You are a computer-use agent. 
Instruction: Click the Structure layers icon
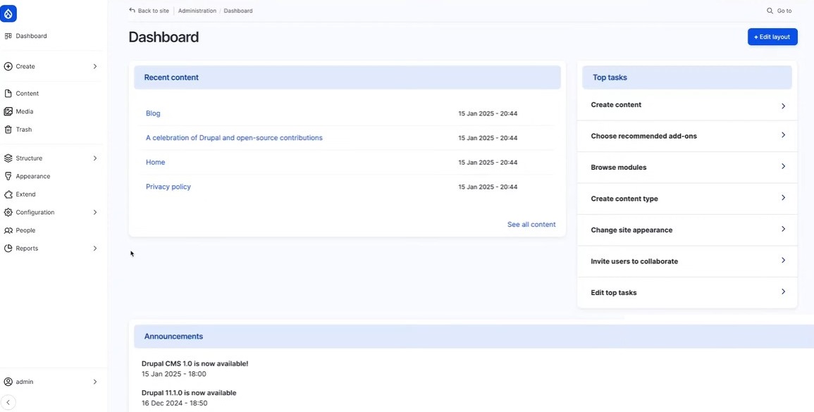(8, 158)
